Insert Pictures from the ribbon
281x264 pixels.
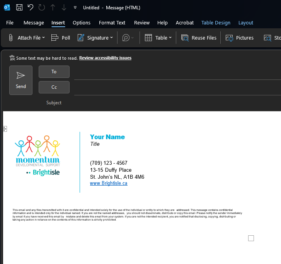pos(240,38)
